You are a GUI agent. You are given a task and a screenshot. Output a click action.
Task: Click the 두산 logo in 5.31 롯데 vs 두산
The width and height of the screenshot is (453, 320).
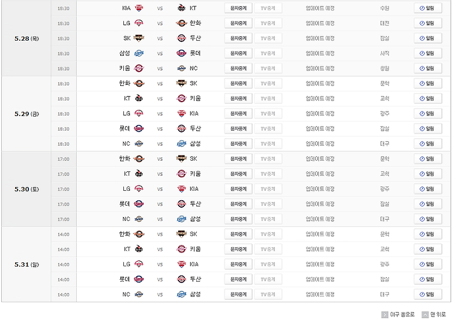[181, 279]
